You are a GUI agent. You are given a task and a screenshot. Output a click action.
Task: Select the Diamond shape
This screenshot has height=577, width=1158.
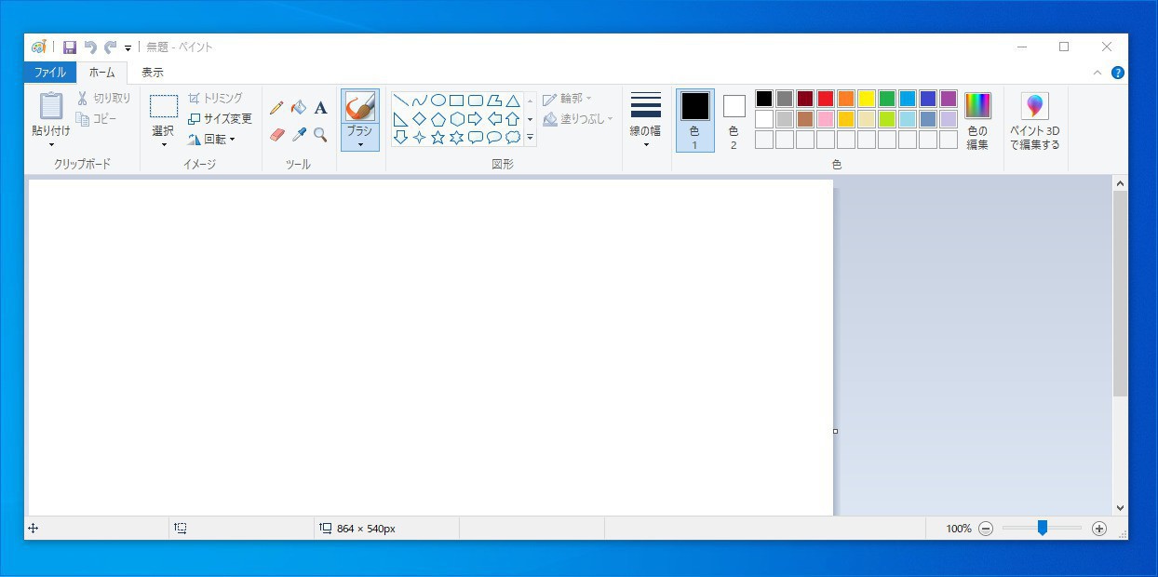coord(419,119)
